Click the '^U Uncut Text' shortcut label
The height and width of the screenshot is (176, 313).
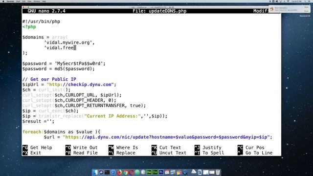point(169,153)
